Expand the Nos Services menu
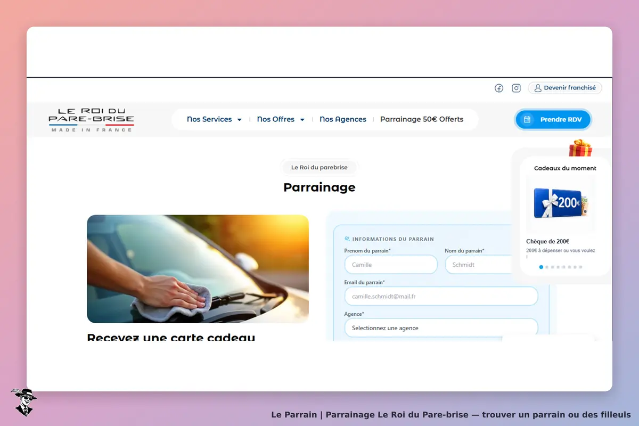Screen dimensions: 639x426 (x=214, y=119)
